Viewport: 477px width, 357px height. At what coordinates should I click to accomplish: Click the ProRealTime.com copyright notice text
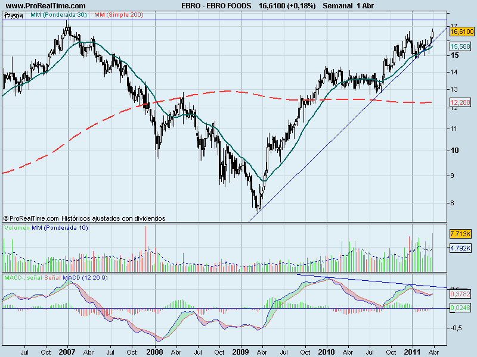coord(84,218)
